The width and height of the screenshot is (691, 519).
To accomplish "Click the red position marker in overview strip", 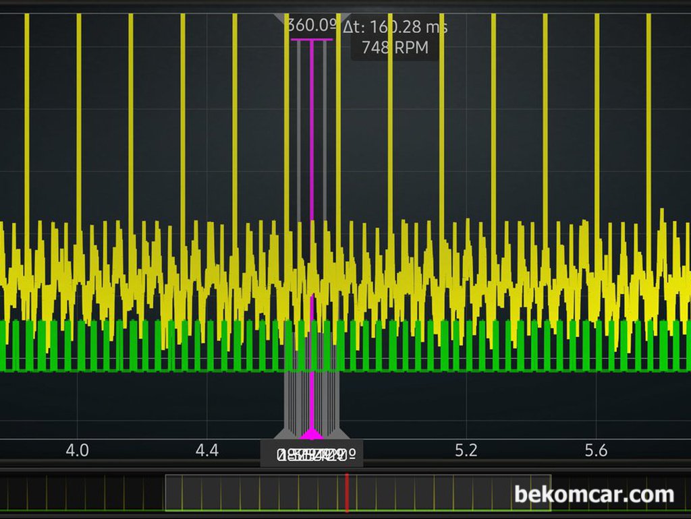I will click(347, 492).
